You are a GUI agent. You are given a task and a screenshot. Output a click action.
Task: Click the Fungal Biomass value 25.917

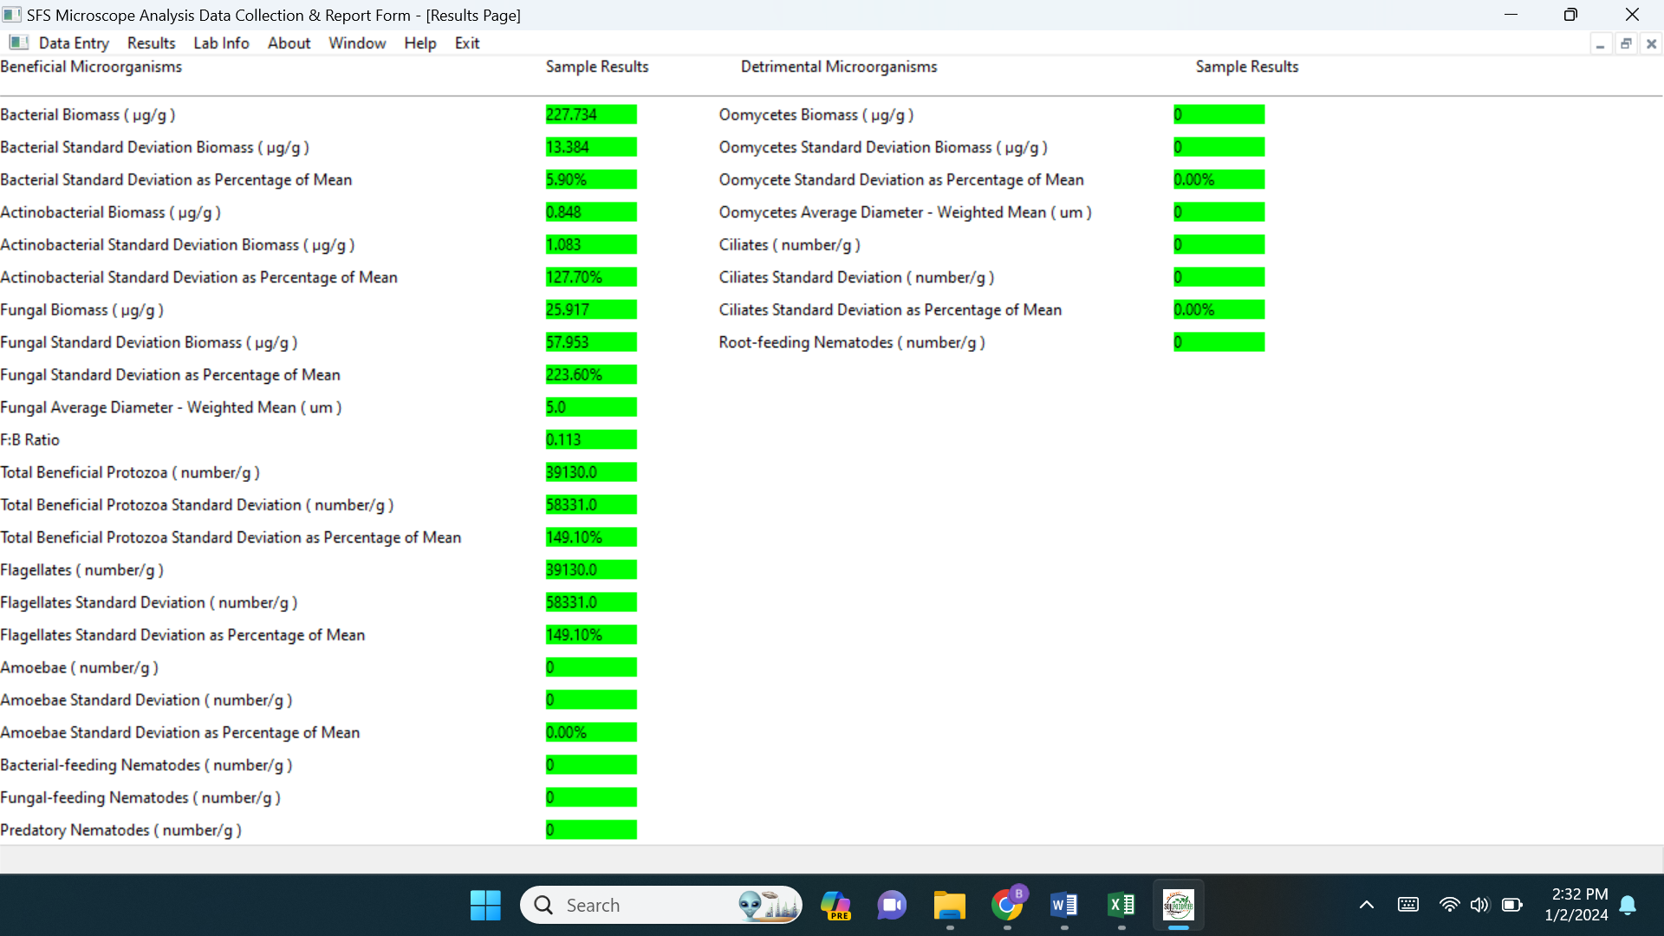coord(591,309)
